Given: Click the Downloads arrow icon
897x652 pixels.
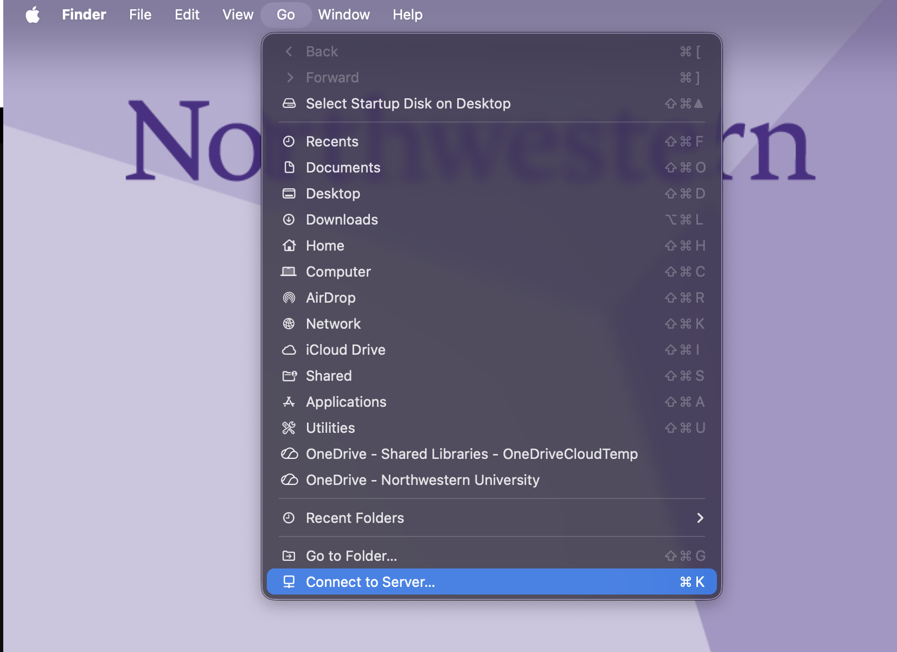Looking at the screenshot, I should [x=289, y=220].
